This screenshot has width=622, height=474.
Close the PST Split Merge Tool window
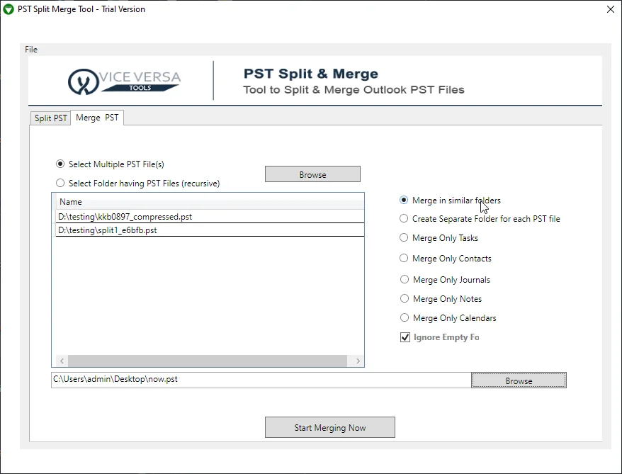611,9
